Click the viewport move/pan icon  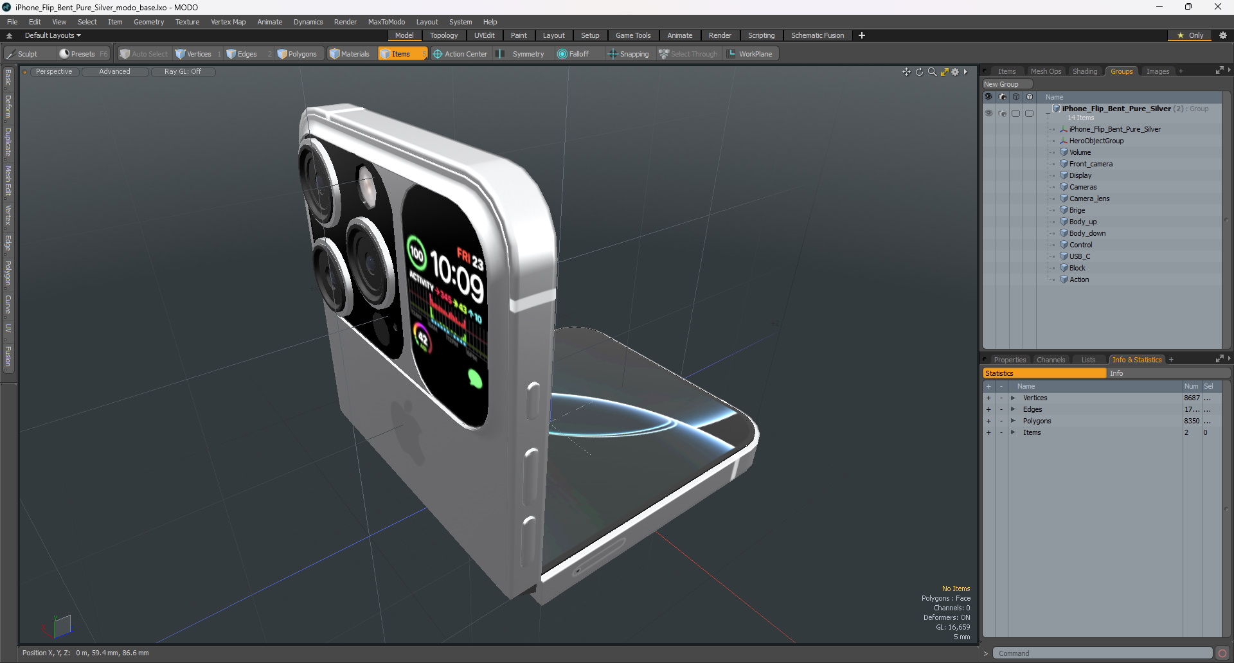pyautogui.click(x=906, y=72)
